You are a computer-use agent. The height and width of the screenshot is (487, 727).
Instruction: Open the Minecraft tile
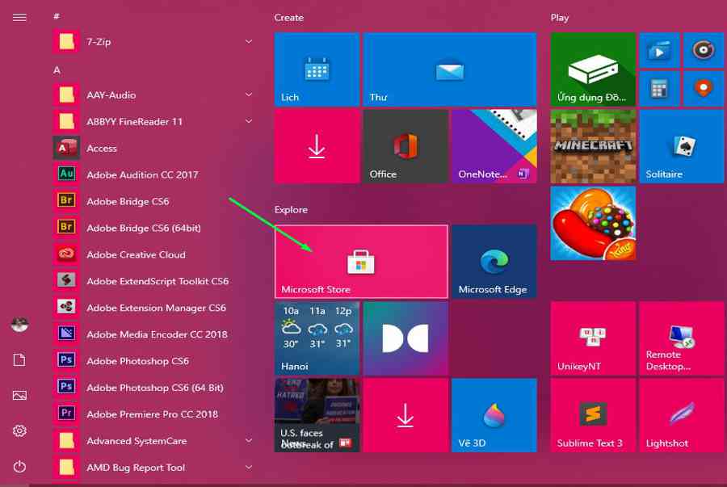[593, 146]
